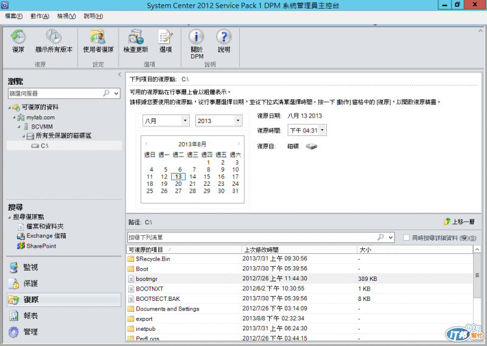Open the 說明(H) menu
487x346 pixels.
point(94,16)
